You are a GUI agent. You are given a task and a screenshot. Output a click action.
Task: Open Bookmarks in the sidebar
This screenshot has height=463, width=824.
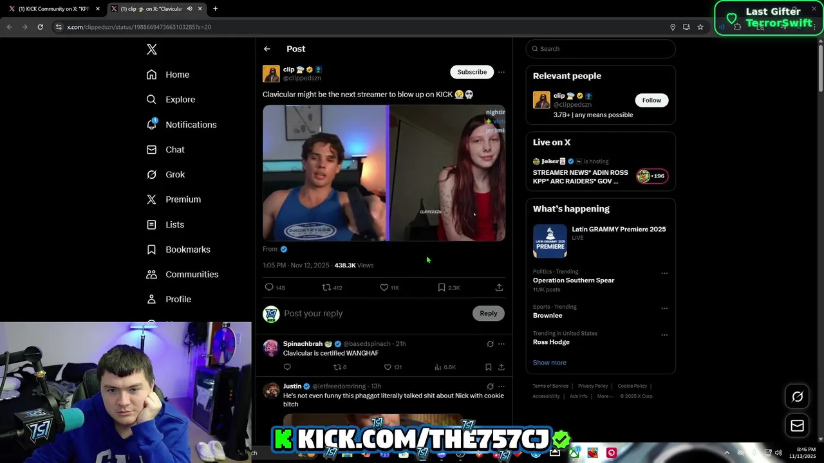pos(178,250)
